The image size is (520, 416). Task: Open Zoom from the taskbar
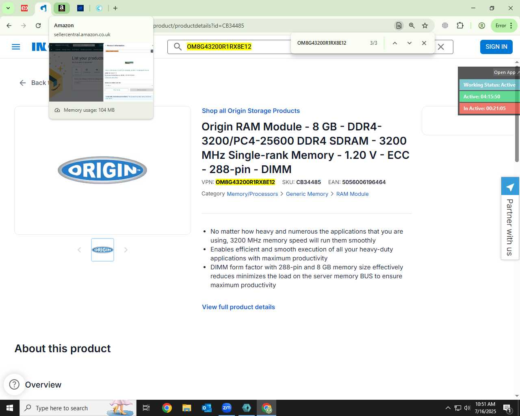click(227, 408)
